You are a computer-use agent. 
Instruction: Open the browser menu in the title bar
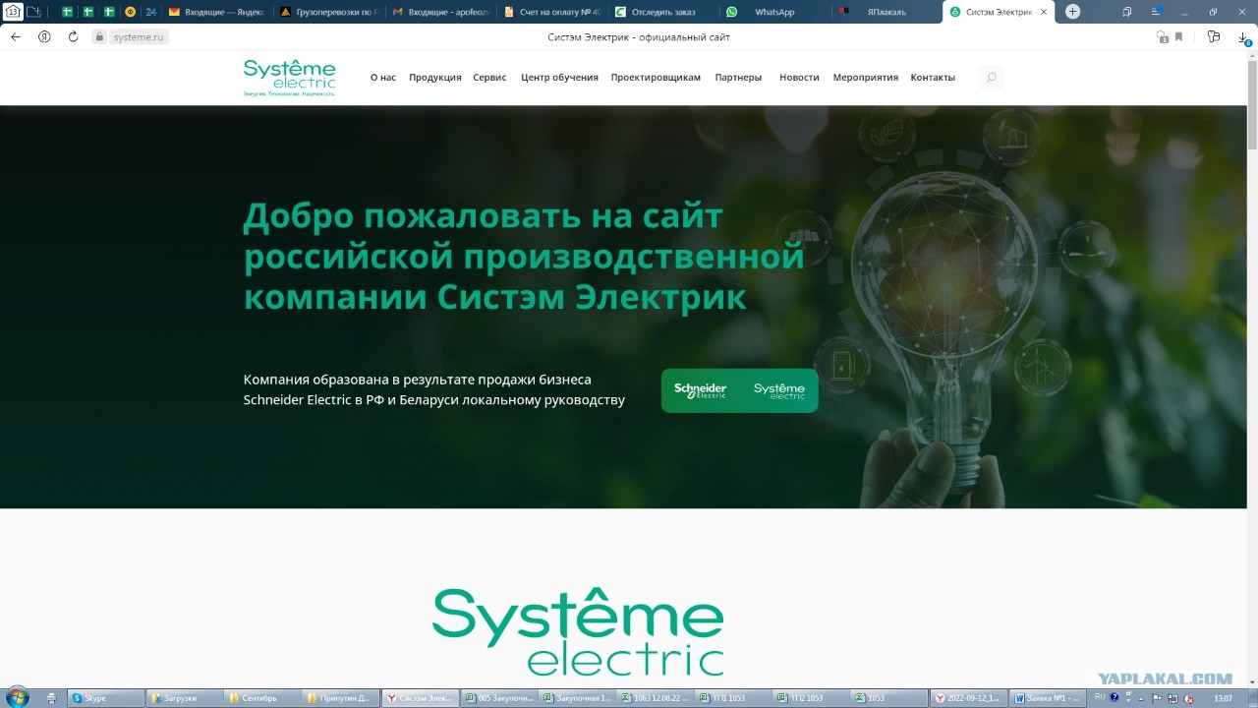tap(1155, 12)
